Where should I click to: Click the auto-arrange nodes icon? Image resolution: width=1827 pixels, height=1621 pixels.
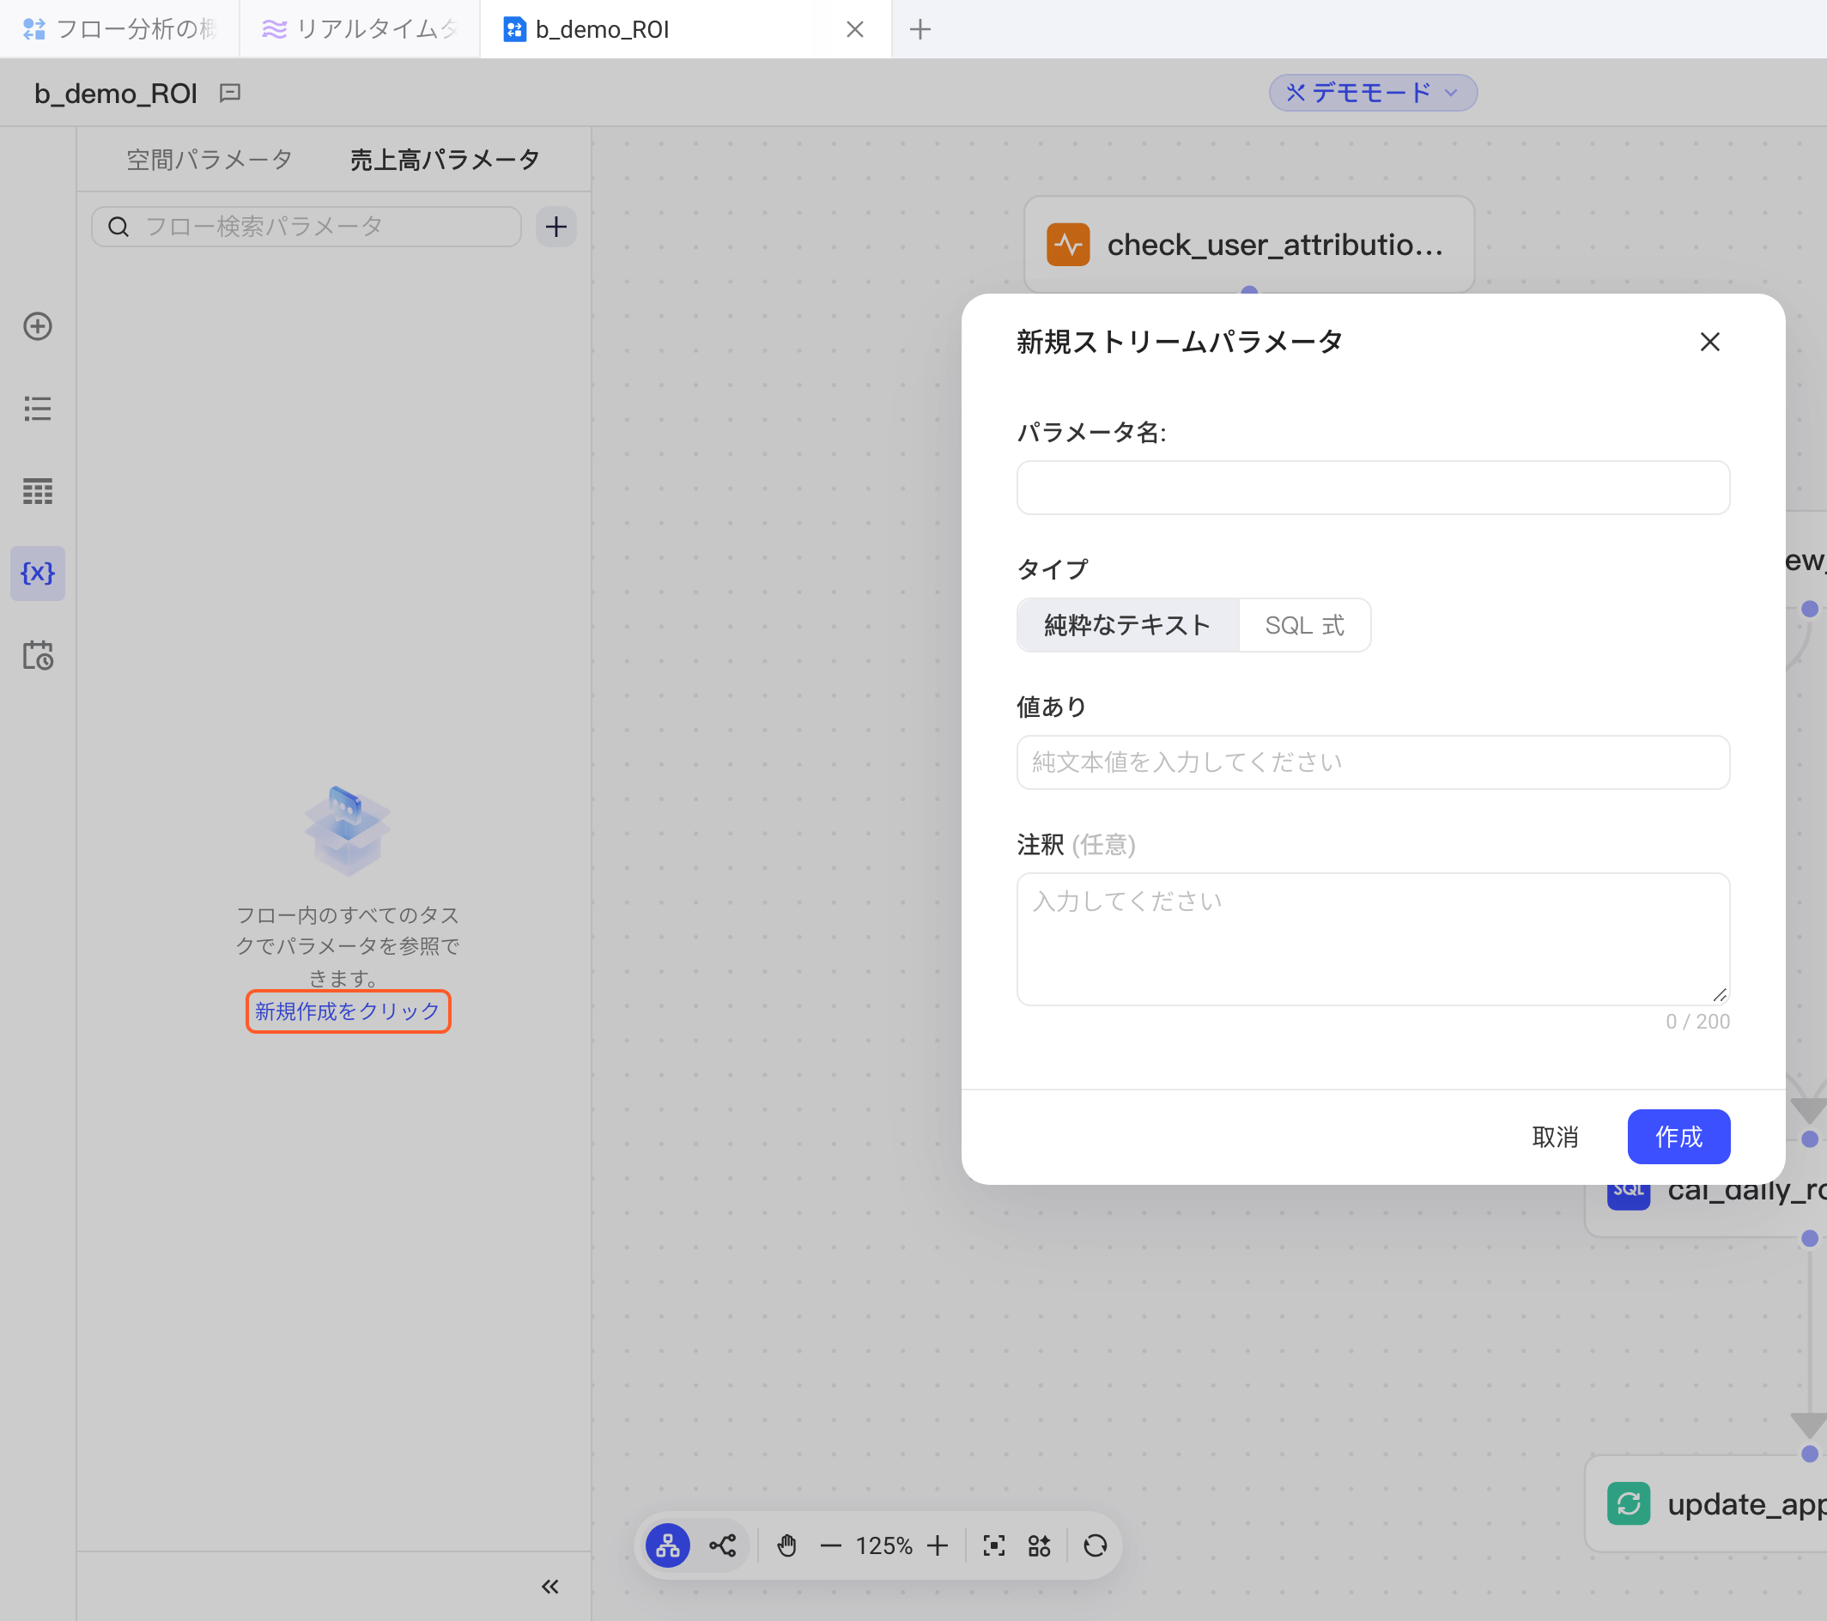(x=1040, y=1546)
